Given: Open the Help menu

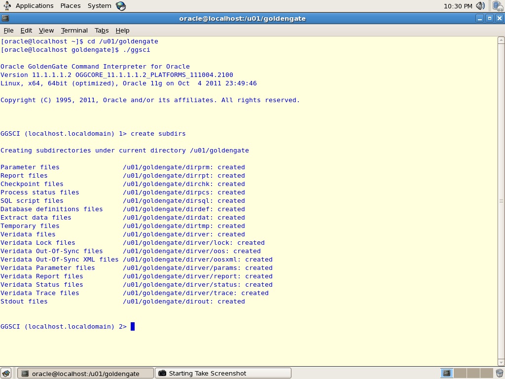Looking at the screenshot, I should (122, 30).
